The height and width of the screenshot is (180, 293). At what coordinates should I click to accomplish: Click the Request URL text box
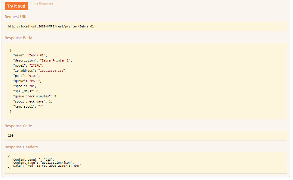tap(146, 27)
